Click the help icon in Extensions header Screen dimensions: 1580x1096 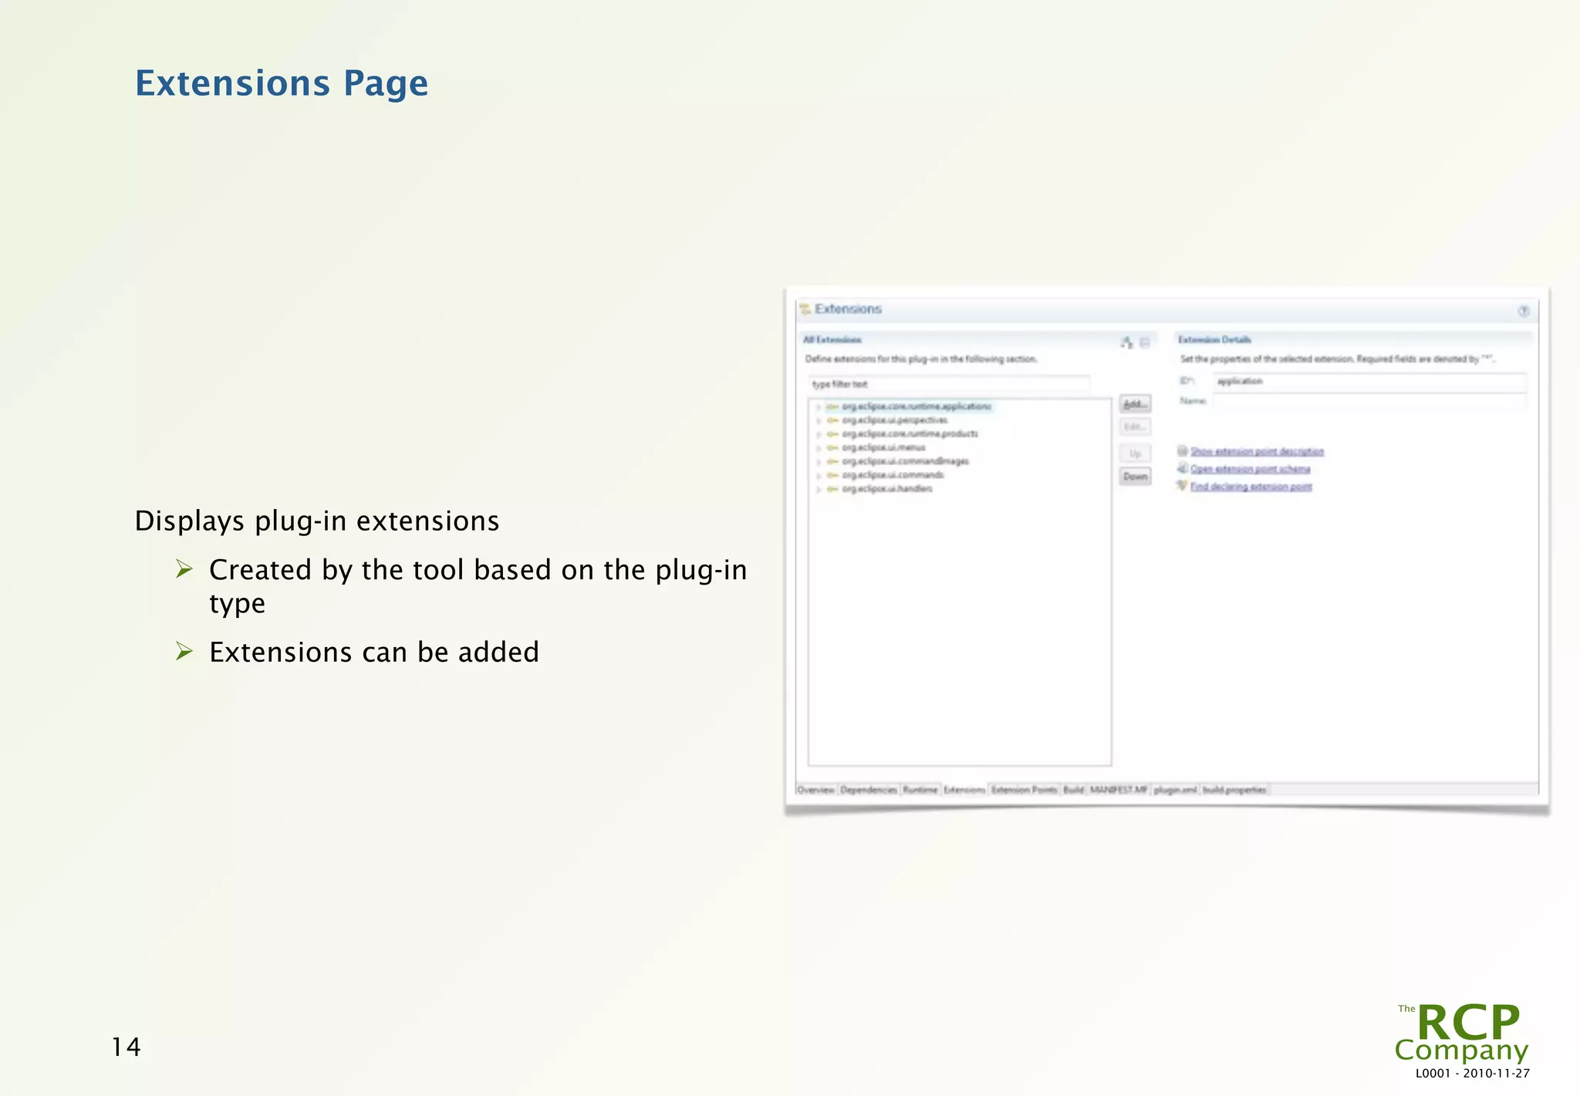(x=1524, y=311)
